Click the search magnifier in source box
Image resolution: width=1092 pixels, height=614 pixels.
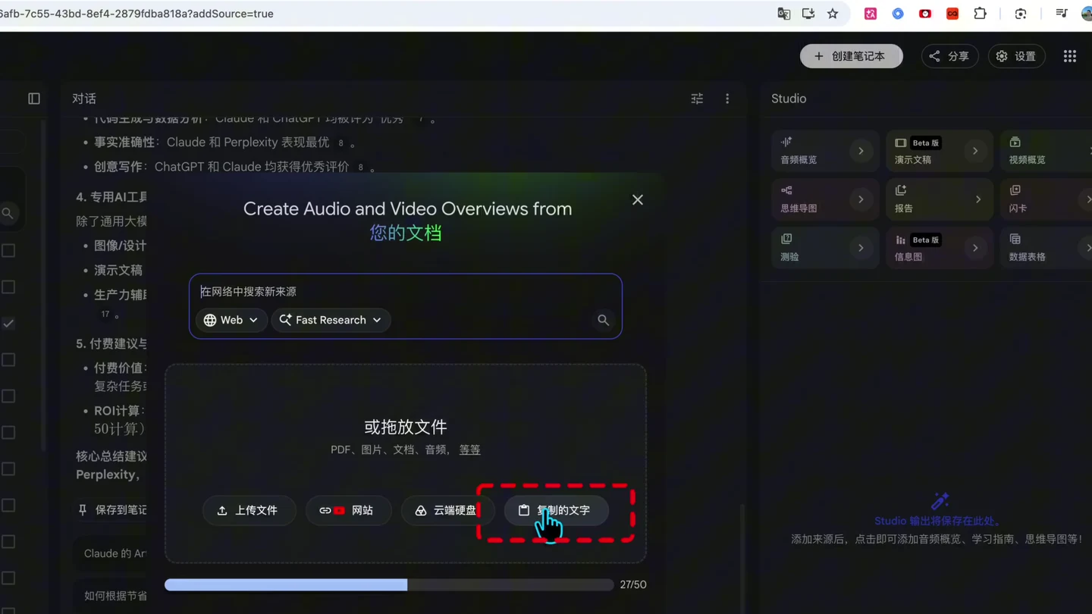point(603,320)
